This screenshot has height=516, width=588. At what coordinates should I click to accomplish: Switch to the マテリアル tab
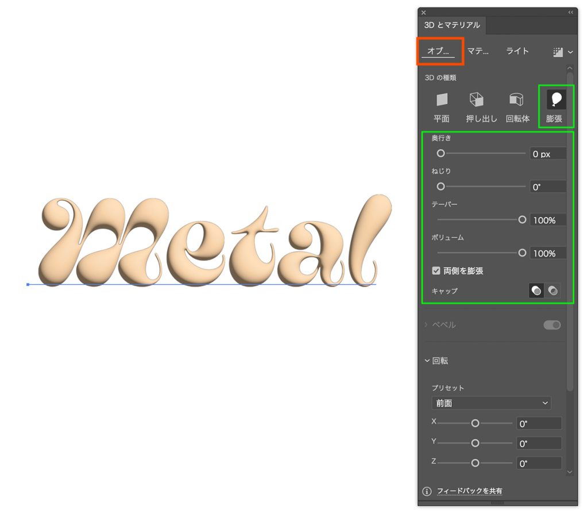[x=479, y=51]
